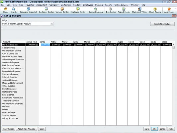Screen dimensions: 177x133
Task: Select the Payroll Expenses account
Action: (x=9, y=89)
